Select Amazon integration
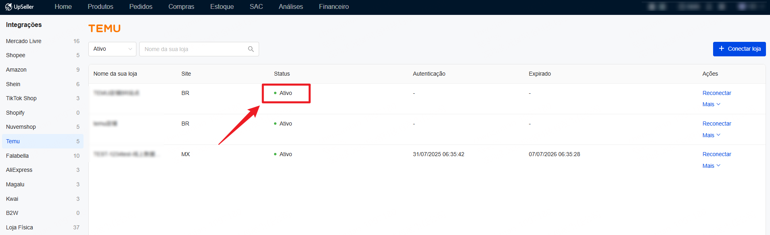 [42, 70]
